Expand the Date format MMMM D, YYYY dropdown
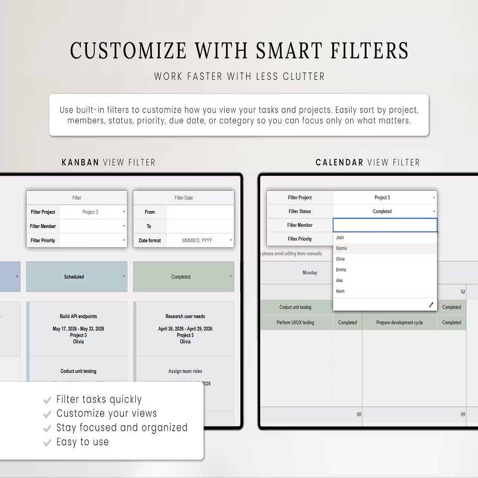The height and width of the screenshot is (478, 478). pyautogui.click(x=231, y=240)
